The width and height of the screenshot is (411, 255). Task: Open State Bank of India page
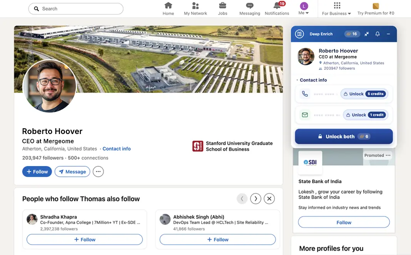point(320,181)
